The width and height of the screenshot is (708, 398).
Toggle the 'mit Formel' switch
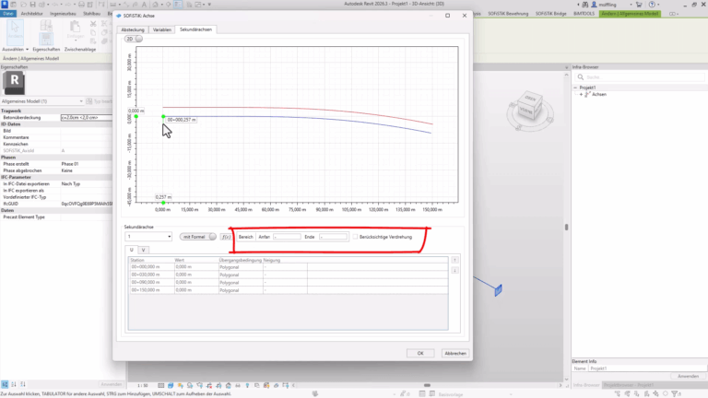201,237
